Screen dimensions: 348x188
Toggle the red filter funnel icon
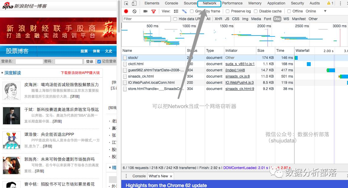pyautogui.click(x=153, y=11)
